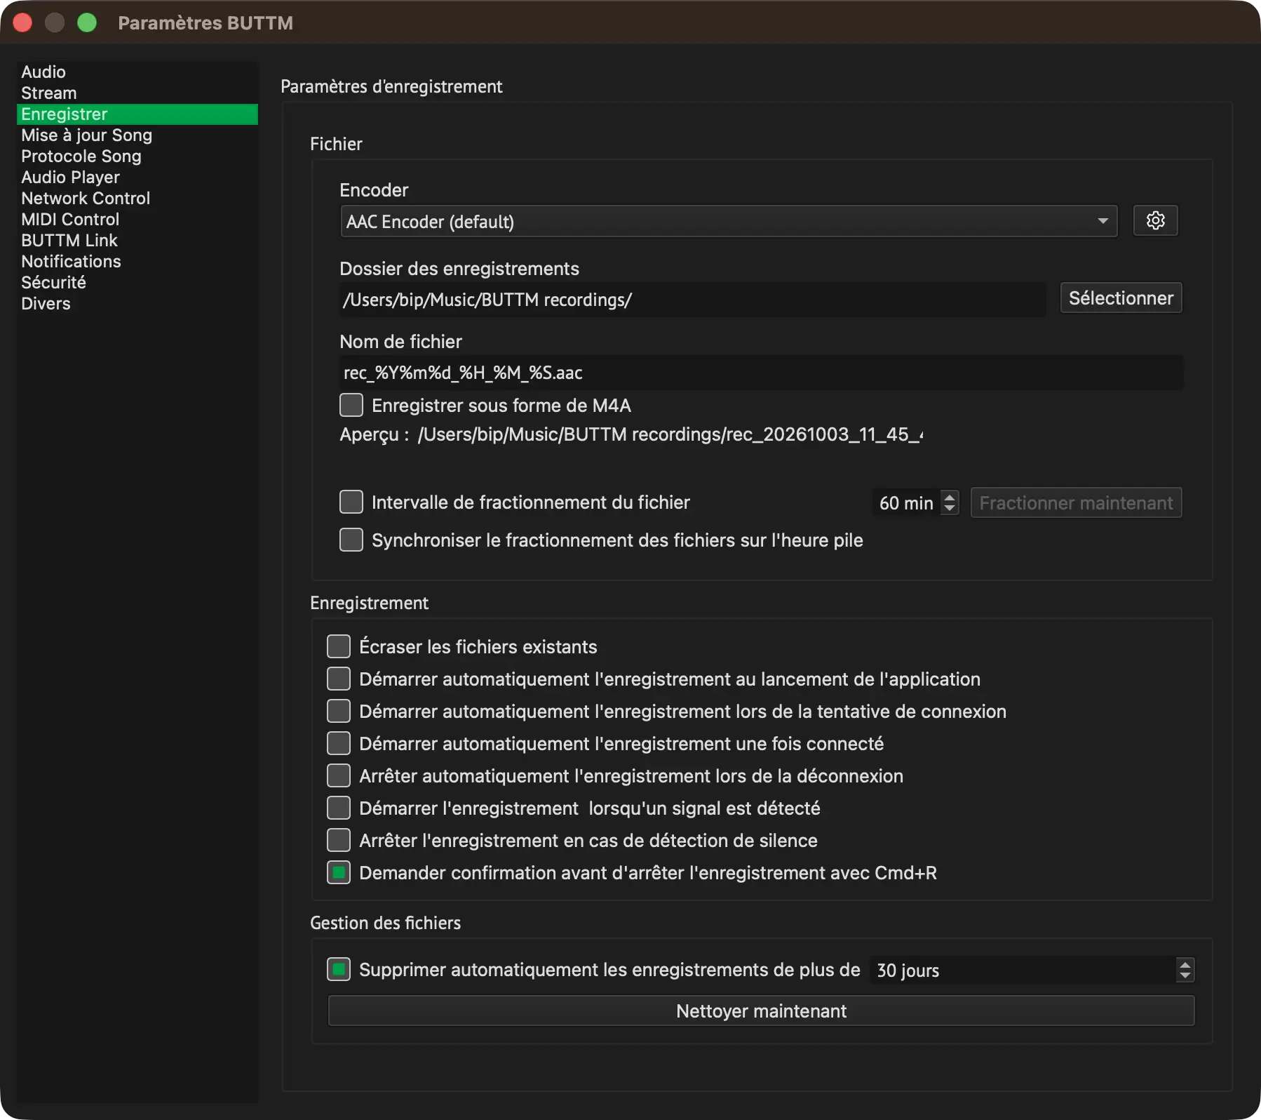1261x1120 pixels.
Task: Select Divers in sidebar
Action: pyautogui.click(x=137, y=304)
